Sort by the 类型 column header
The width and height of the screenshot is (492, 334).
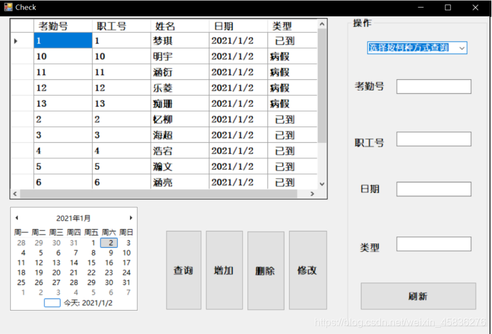coord(293,26)
